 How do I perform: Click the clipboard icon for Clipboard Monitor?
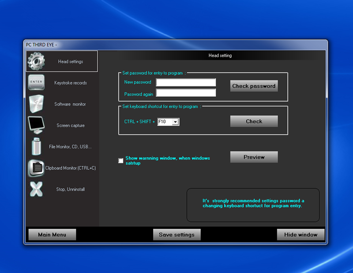tap(36, 168)
